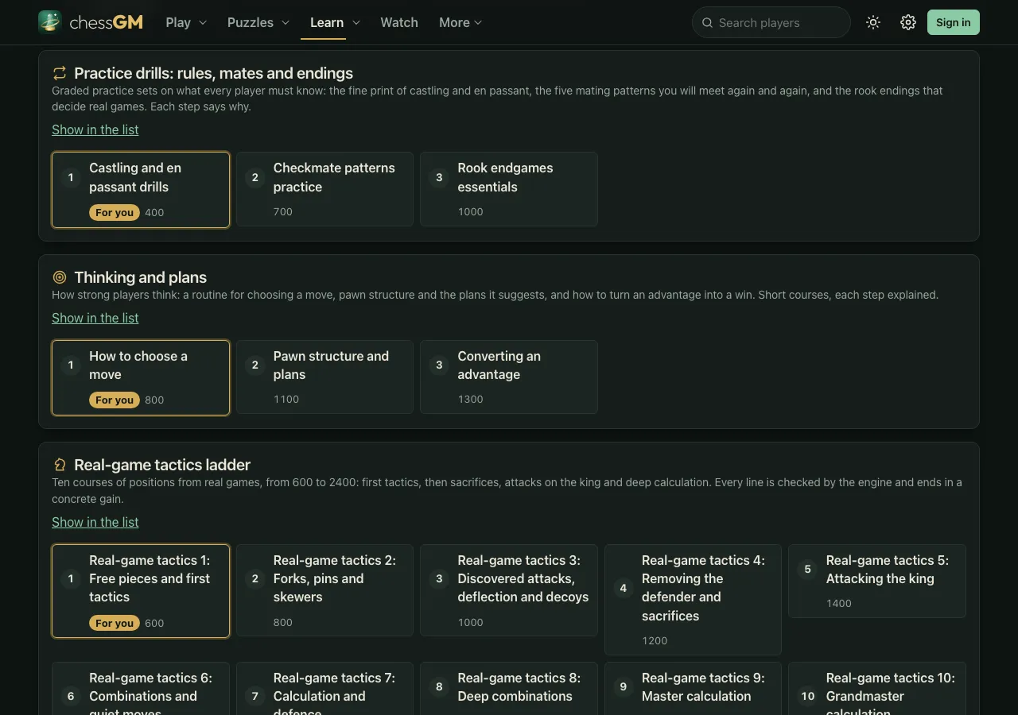Open Rook endgames essentials course

[x=509, y=189]
